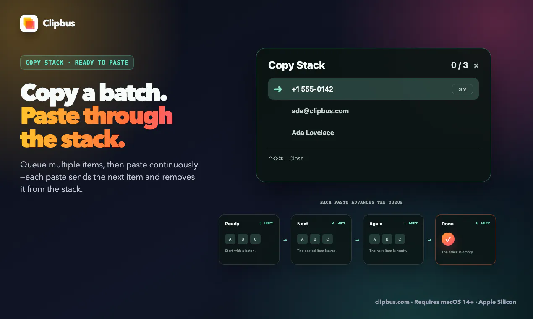
Task: Click 'The next item is ready.' caption
Action: (388, 251)
